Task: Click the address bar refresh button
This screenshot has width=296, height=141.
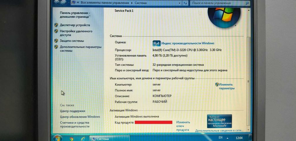Action: tap(185, 3)
